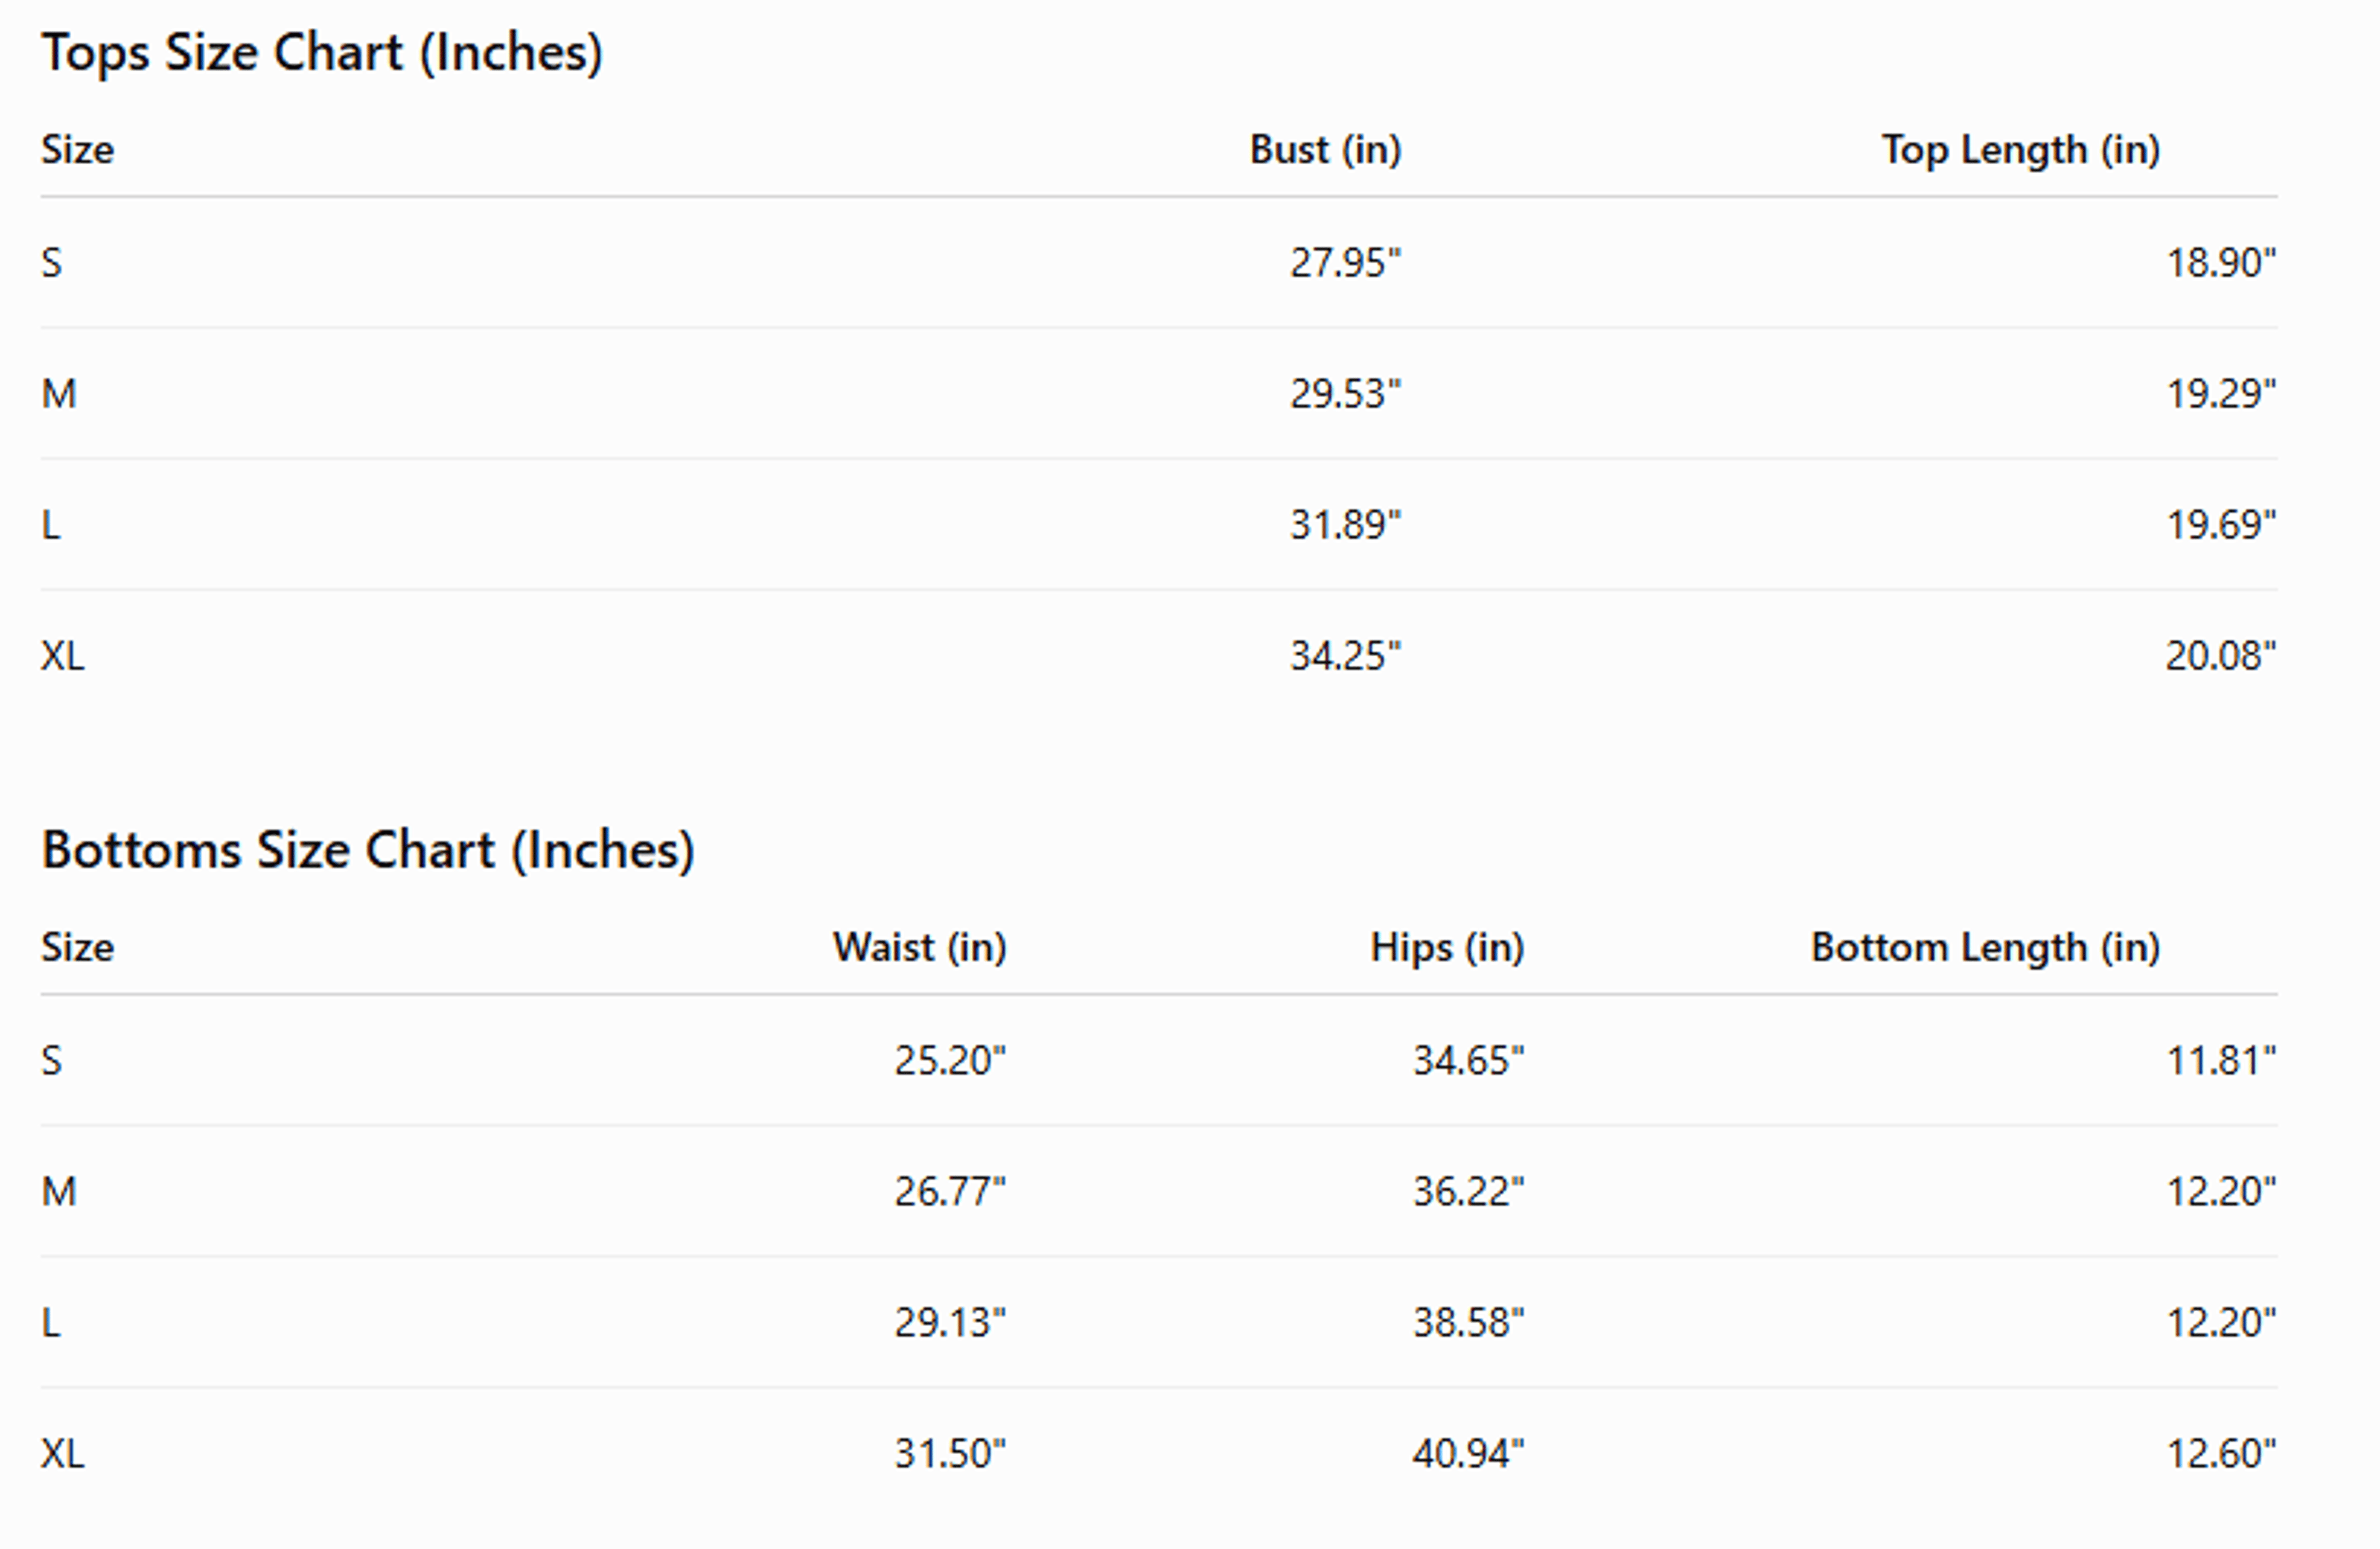Click bottom length value 12.60" for XL
This screenshot has width=2380, height=1549.
pyautogui.click(x=2221, y=1454)
